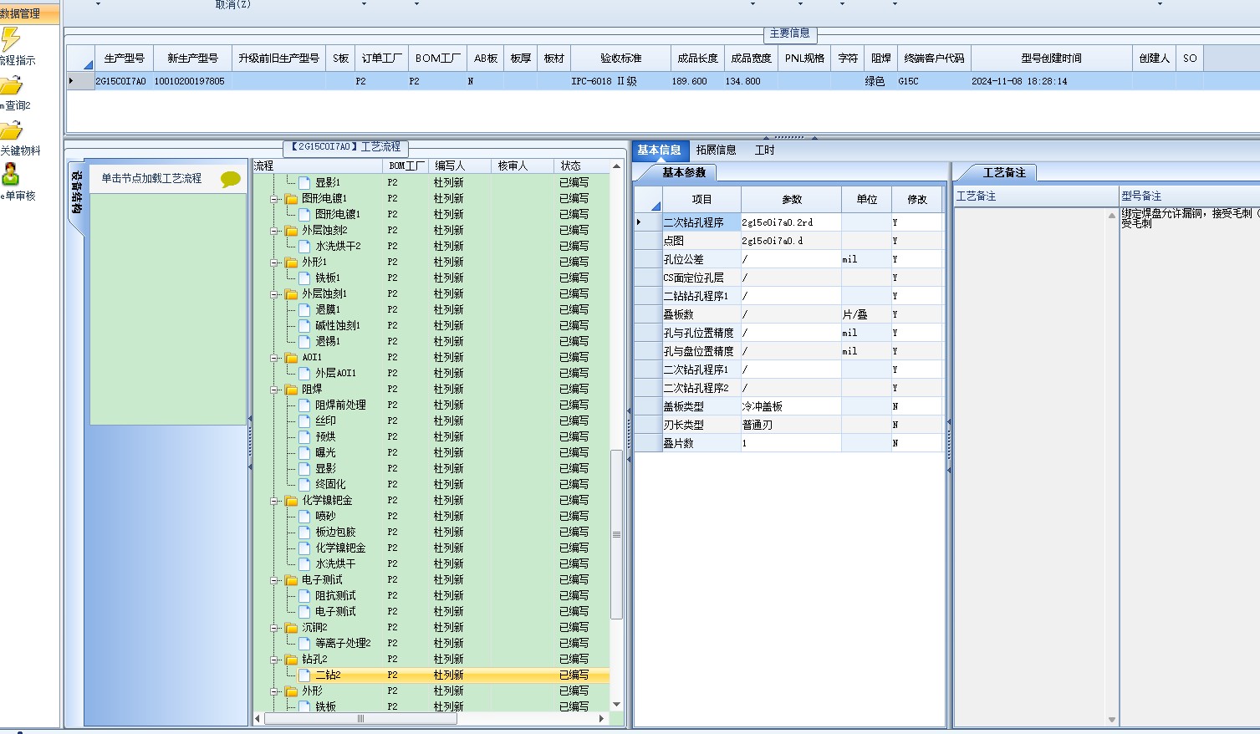Image resolution: width=1260 pixels, height=734 pixels.
Task: Click the 状态 column header in flow tree
Action: [581, 166]
